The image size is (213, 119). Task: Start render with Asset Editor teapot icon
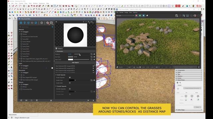pyautogui.click(x=47, y=23)
